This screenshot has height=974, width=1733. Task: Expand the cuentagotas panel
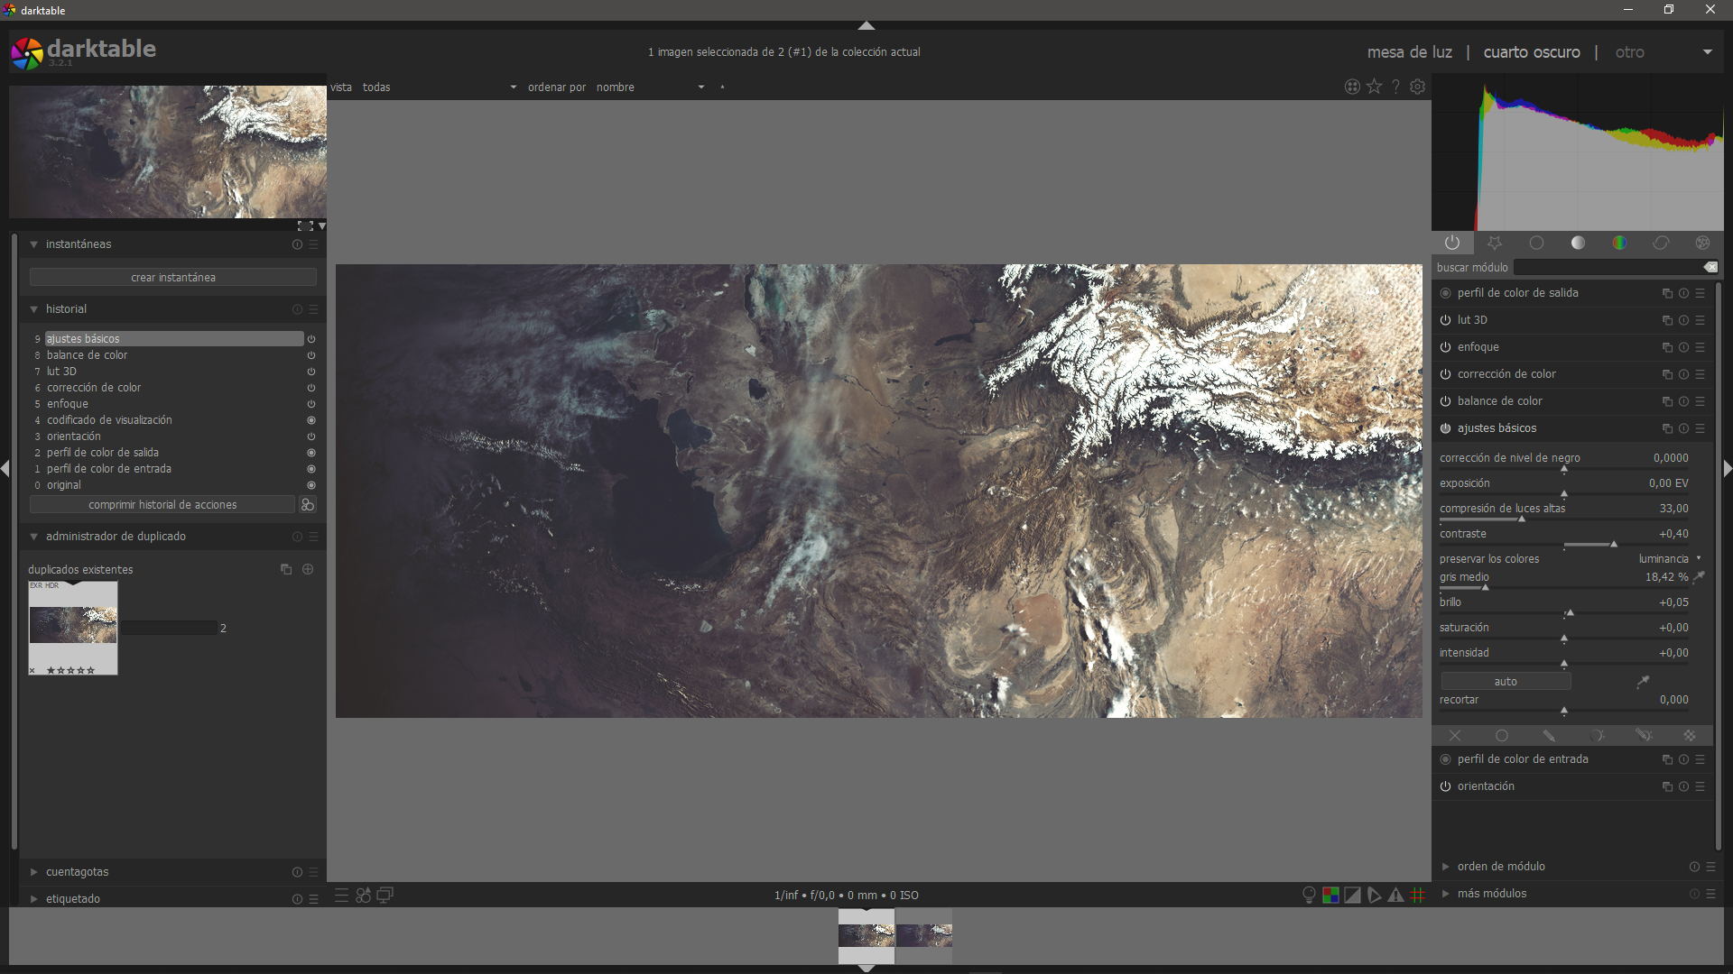[x=77, y=872]
